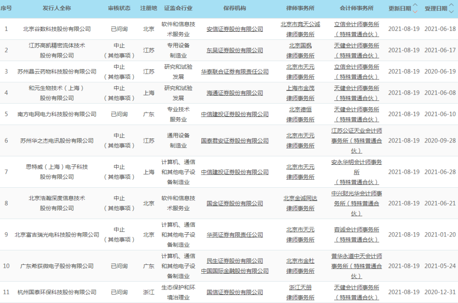Open 北京市天元 law firm in 思特威 row
Screen dimensions: 458x303
click(x=300, y=172)
